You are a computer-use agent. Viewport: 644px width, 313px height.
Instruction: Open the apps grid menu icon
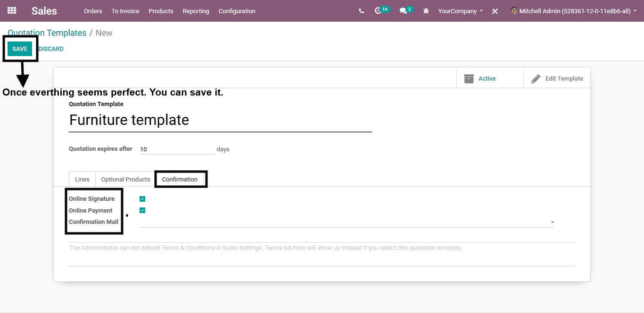coord(12,10)
